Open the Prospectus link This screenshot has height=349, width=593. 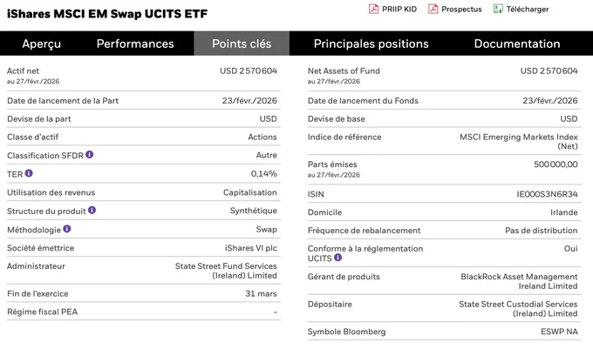pyautogui.click(x=461, y=9)
